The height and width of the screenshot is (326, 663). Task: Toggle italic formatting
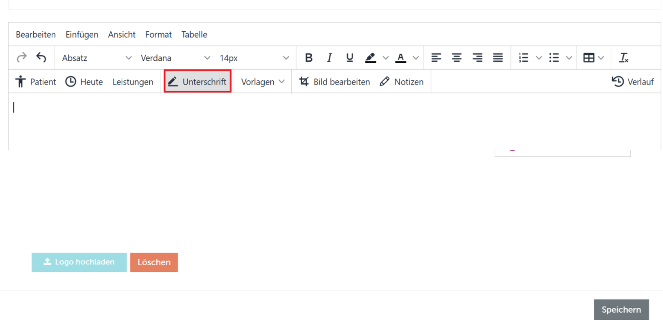[x=329, y=58]
